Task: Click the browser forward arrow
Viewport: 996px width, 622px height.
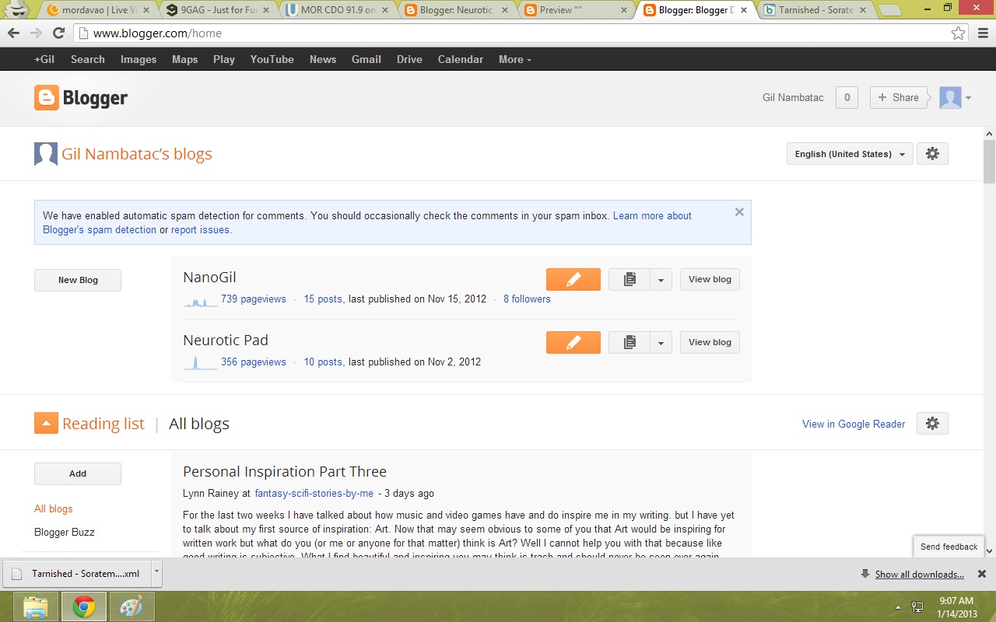Action: pos(36,33)
